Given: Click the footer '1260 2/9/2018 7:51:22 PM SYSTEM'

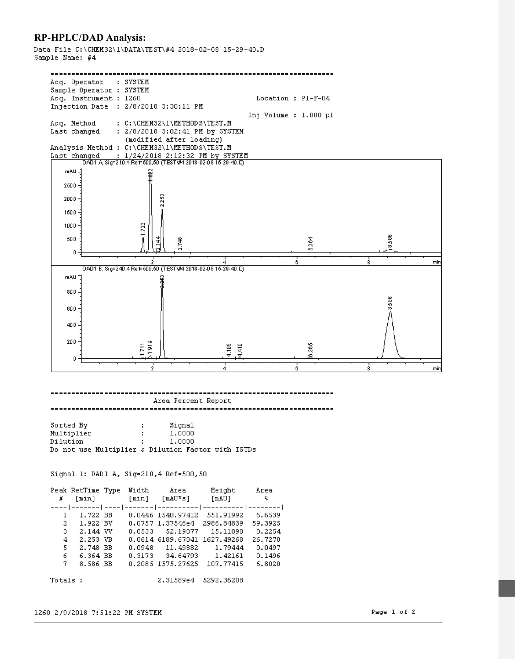Looking at the screenshot, I should [98, 613].
